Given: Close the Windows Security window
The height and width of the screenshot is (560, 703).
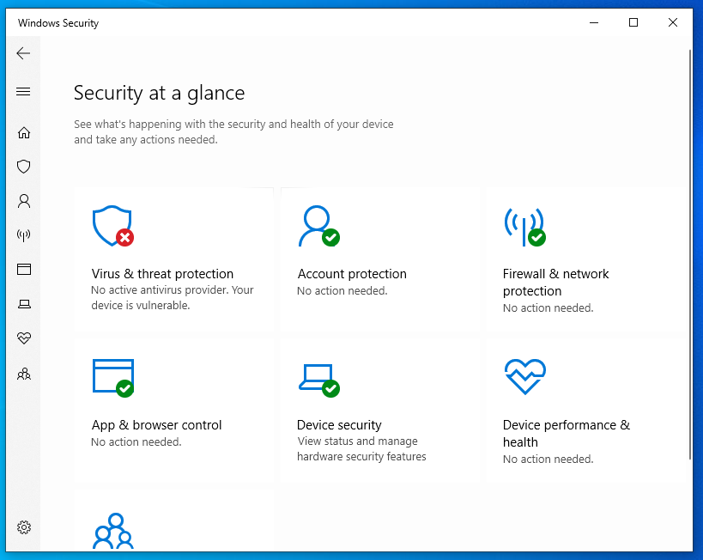Looking at the screenshot, I should point(673,22).
